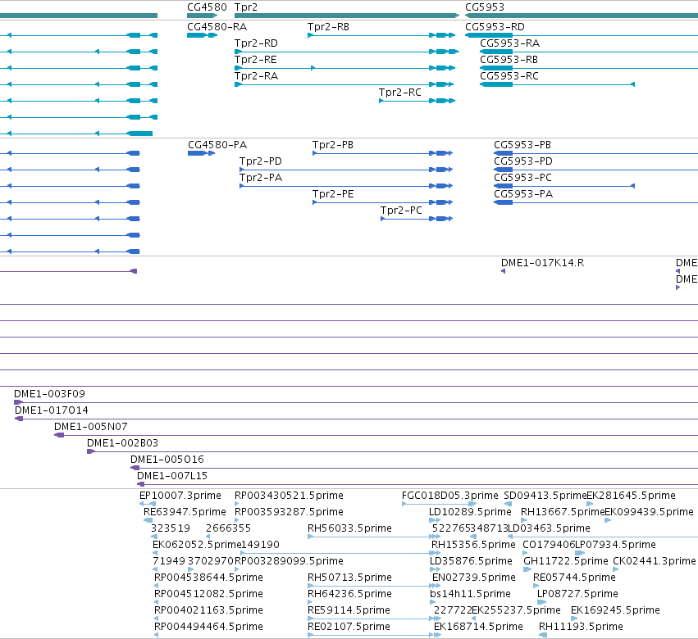
Task: Open the RH56033.5prime EST label
Action: click(349, 528)
